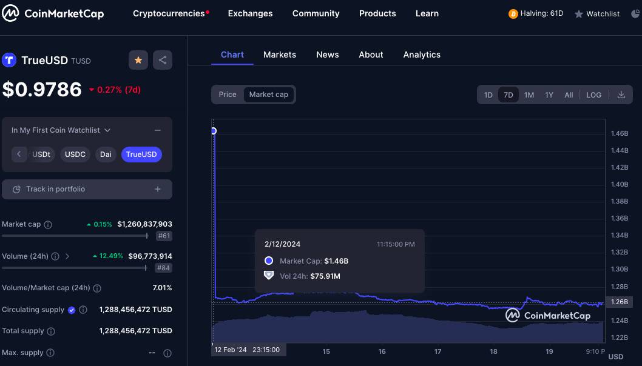Set chart range to 1Y

549,95
